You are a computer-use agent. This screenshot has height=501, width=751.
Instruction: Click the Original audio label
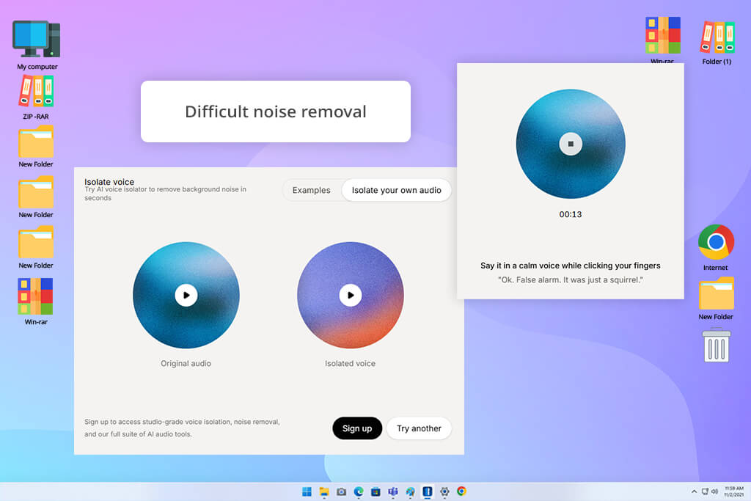pos(186,364)
